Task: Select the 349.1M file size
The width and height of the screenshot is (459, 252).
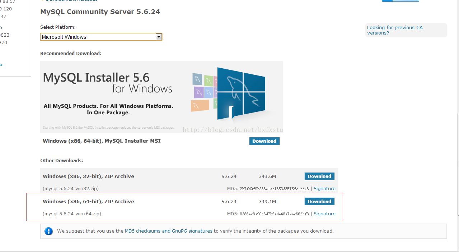Action: 267,201
